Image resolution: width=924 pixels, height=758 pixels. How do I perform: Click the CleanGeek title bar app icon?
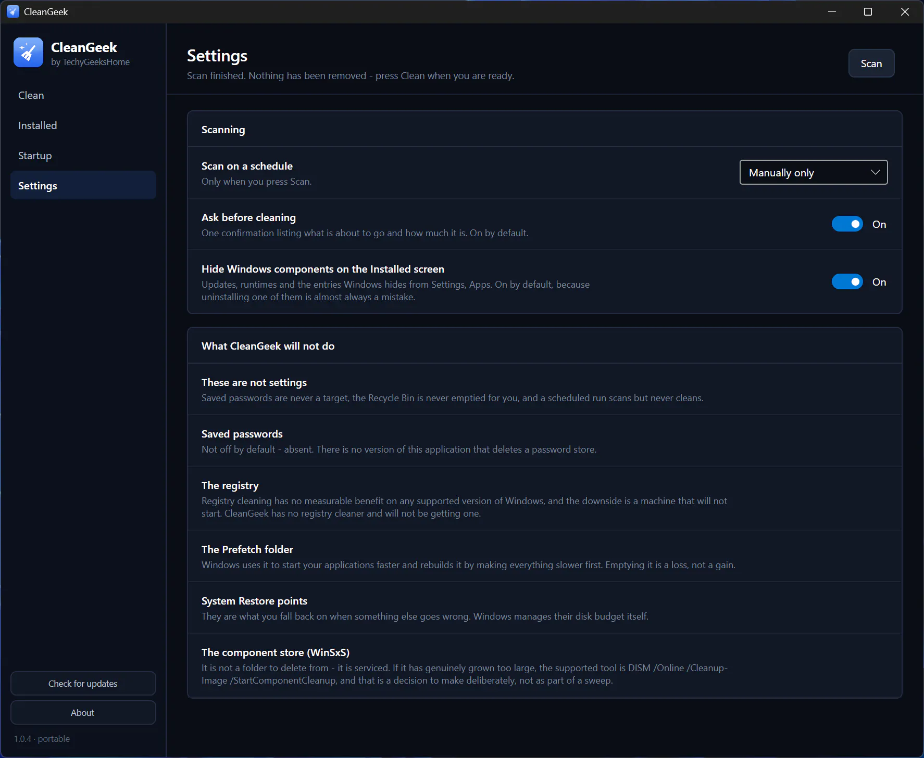click(x=13, y=11)
